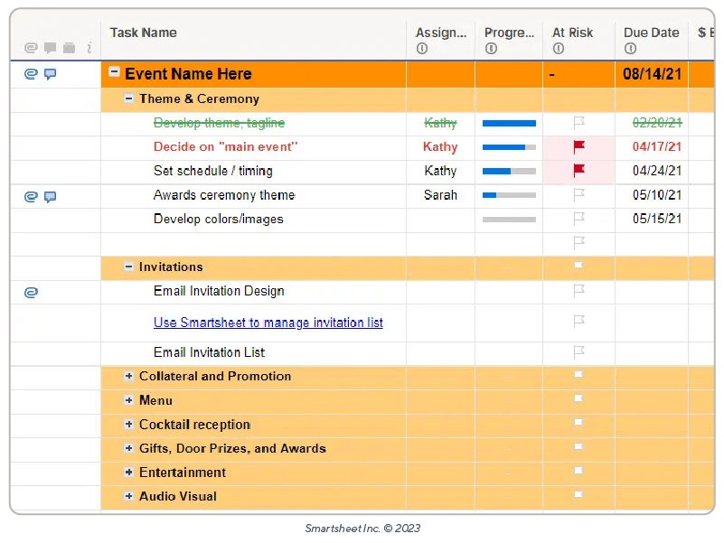This screenshot has height=543, width=724.
Task: Click info icon under Assigned column header
Action: (x=421, y=49)
